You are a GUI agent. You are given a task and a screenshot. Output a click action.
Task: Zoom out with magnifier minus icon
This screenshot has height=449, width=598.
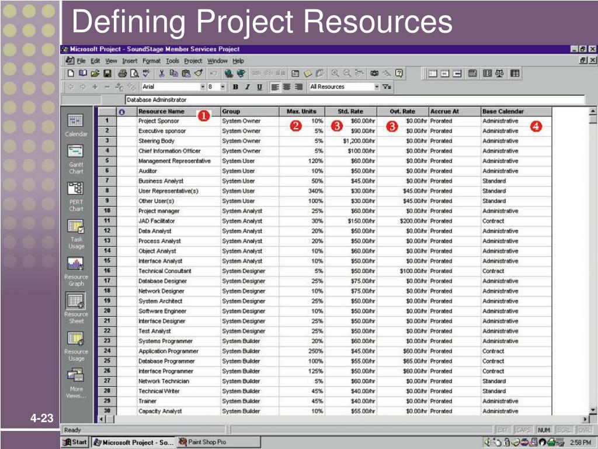click(x=347, y=73)
